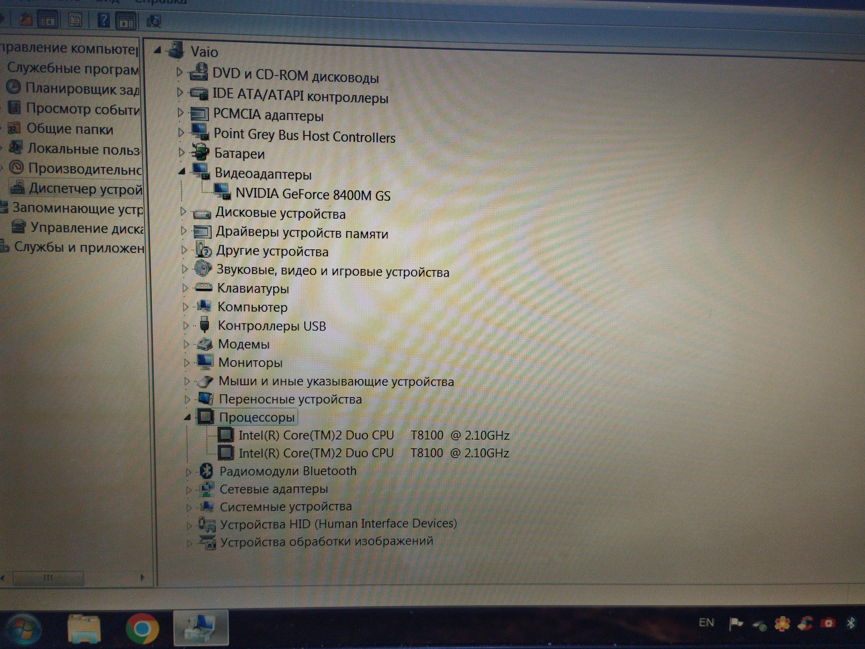Click the IDE ATA/ATAPI контроллеры icon
Screen dimensions: 865x649
point(199,93)
